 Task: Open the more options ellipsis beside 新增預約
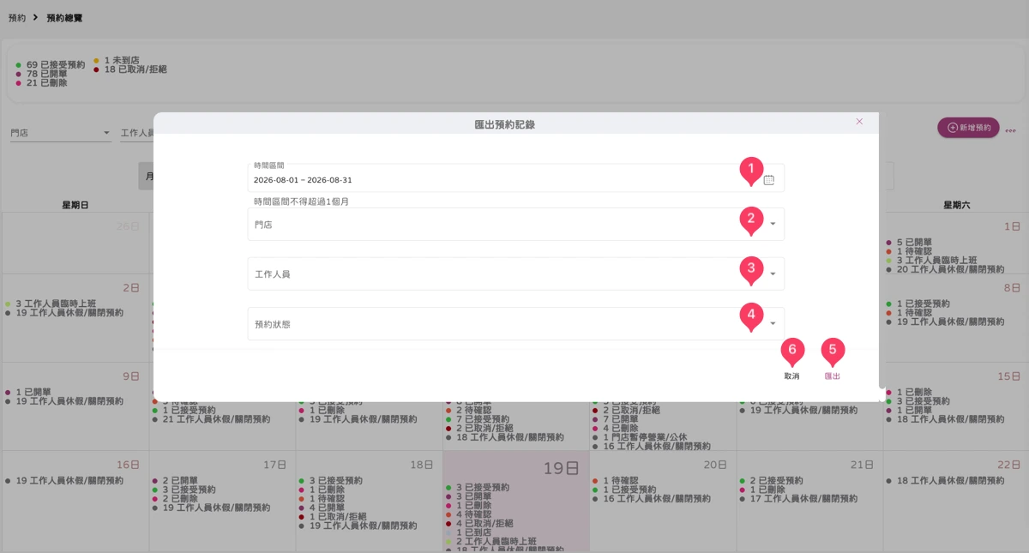[x=1011, y=131]
